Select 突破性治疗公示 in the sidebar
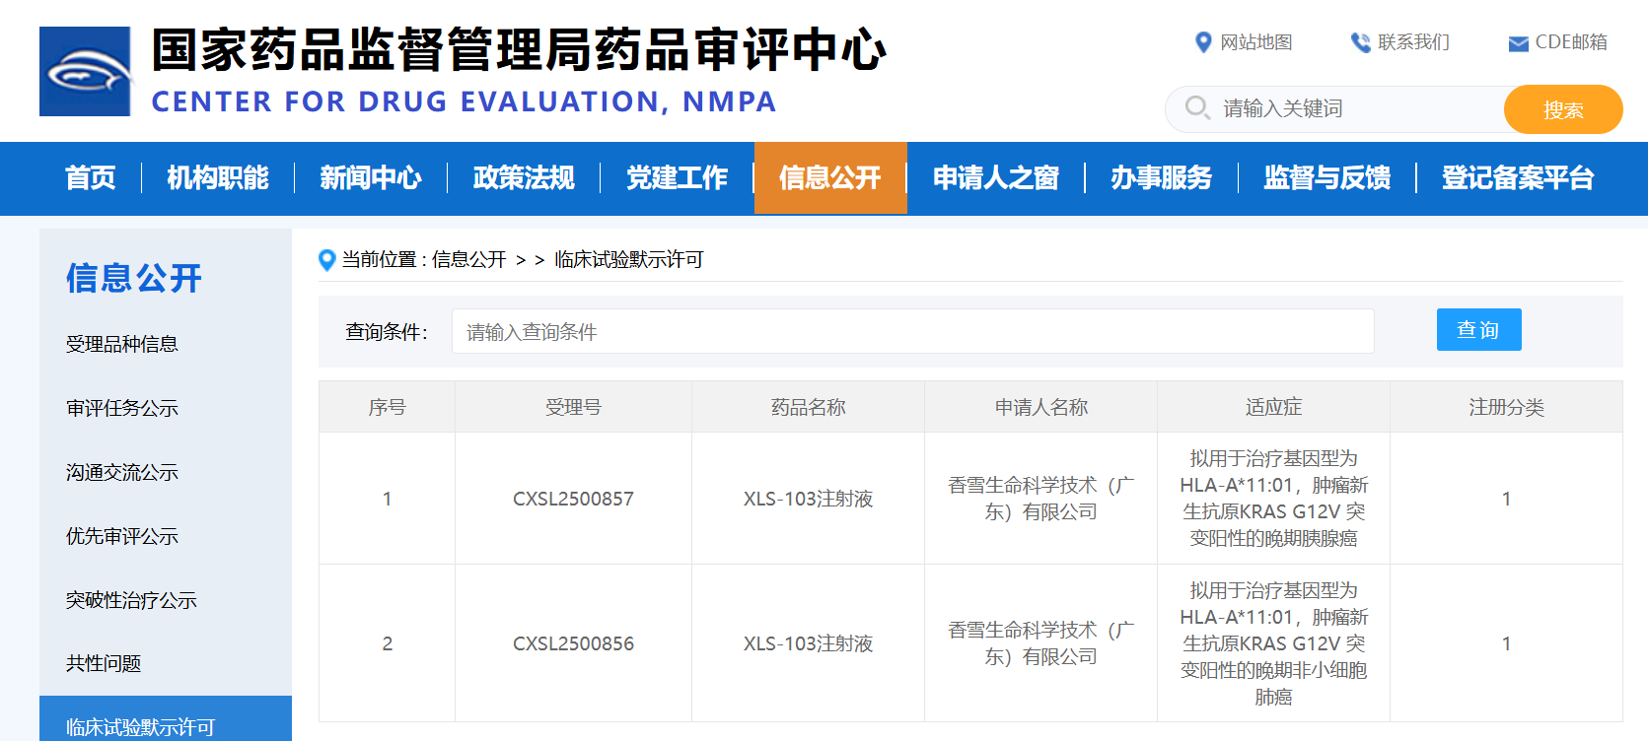Screen dimensions: 1648x741 131,600
